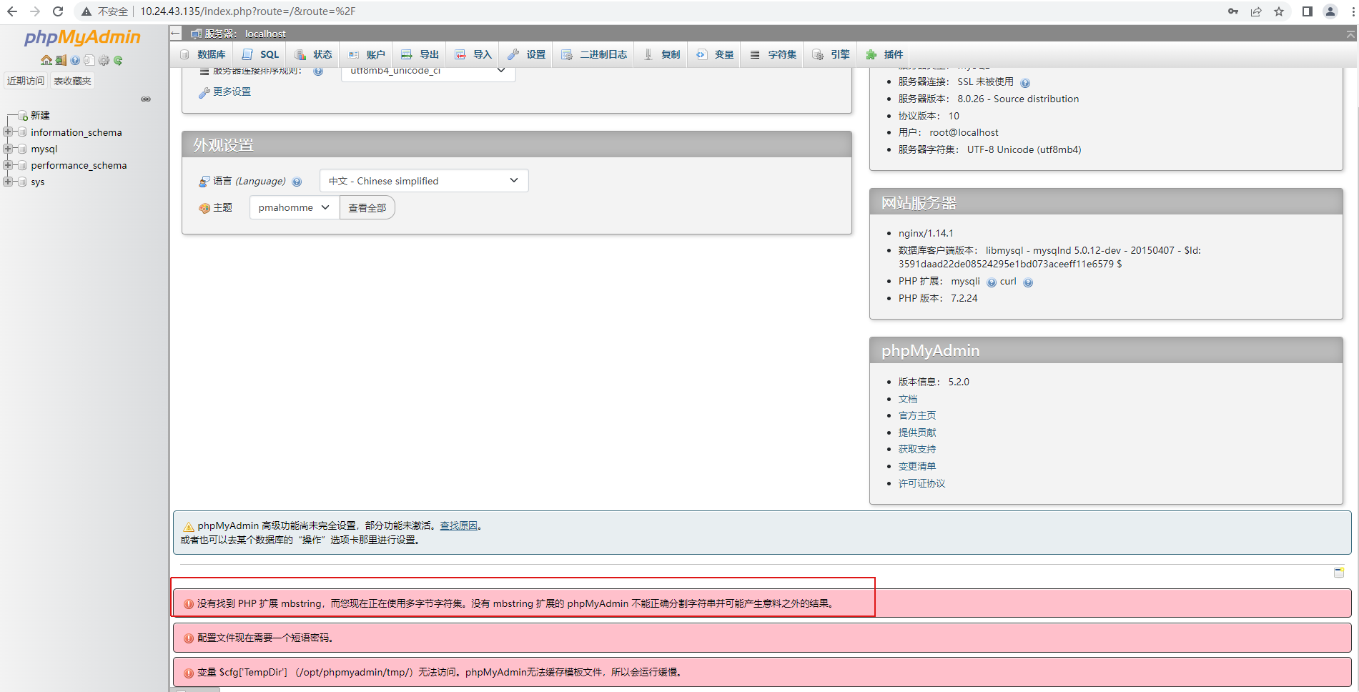Click the phpMyAdmin logo

[x=82, y=37]
